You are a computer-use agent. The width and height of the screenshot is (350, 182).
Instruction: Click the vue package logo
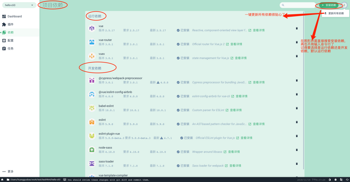tap(92, 28)
